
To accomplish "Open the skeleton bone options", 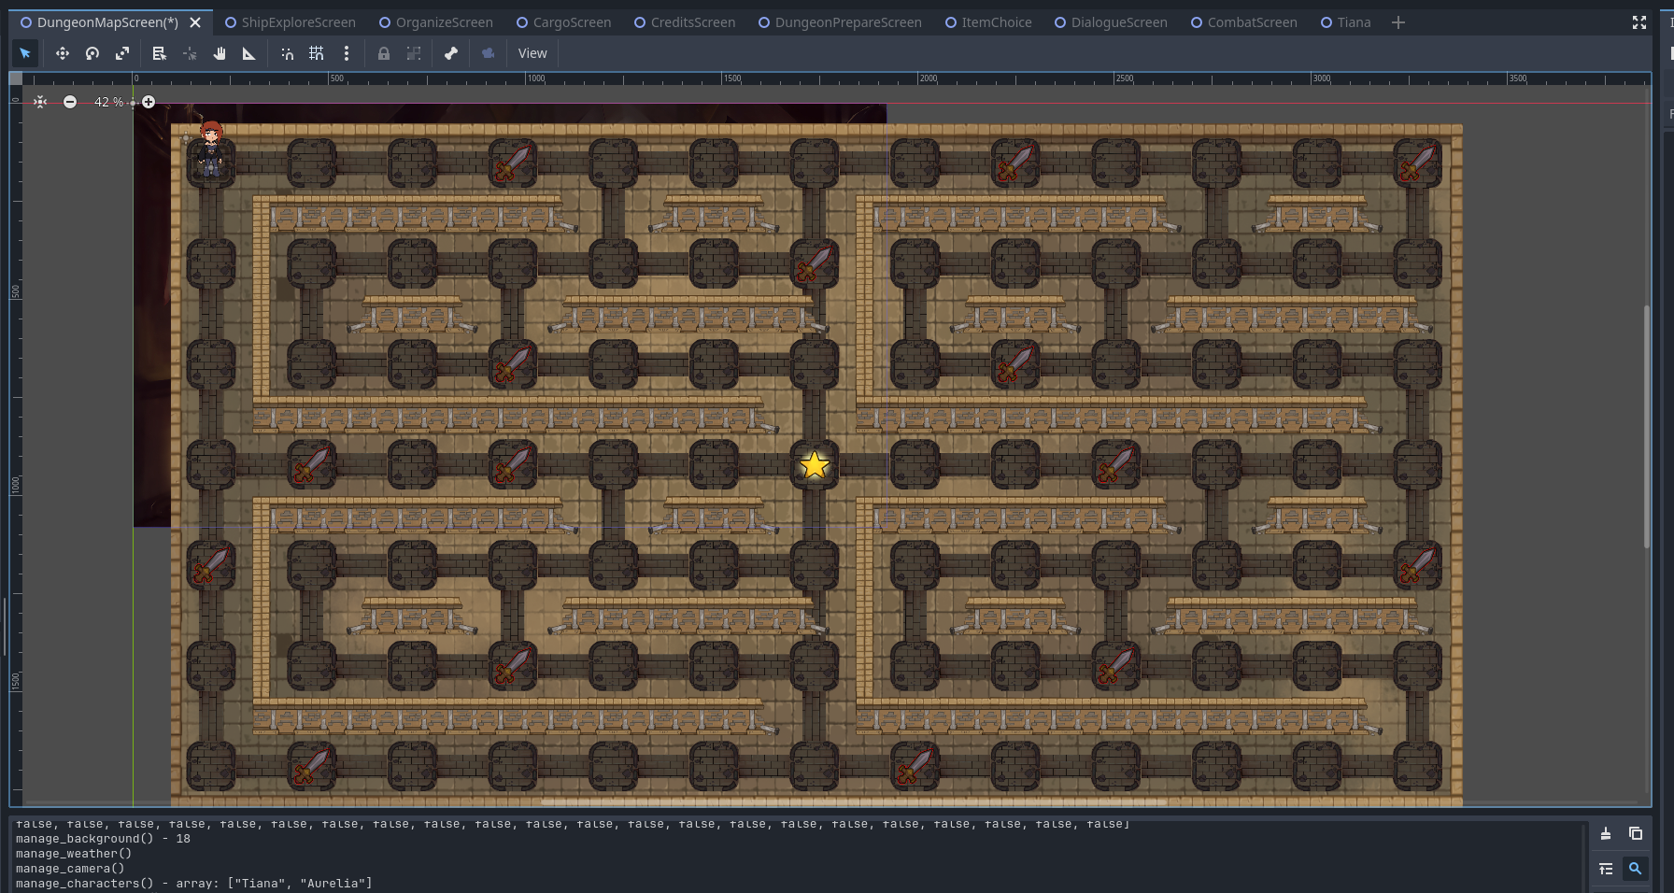I will (x=451, y=53).
